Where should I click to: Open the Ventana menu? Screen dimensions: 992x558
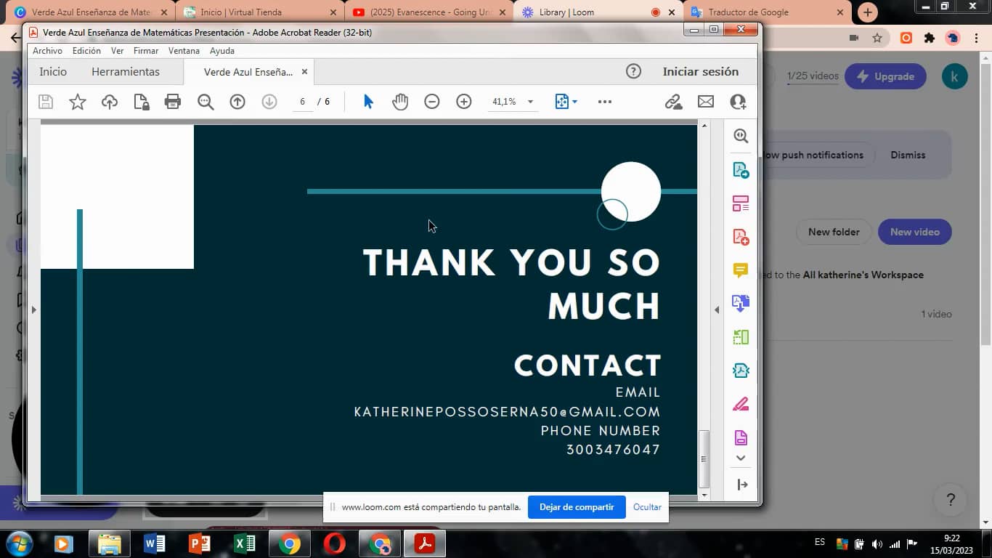click(184, 51)
